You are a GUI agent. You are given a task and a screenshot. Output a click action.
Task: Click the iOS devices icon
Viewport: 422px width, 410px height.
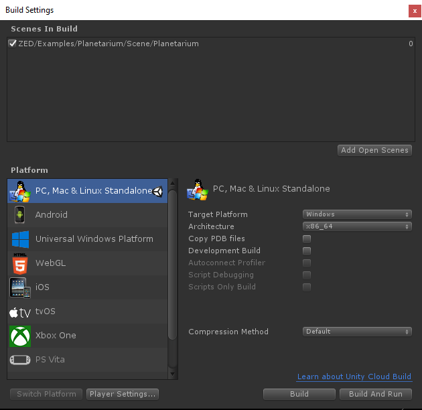(20, 287)
